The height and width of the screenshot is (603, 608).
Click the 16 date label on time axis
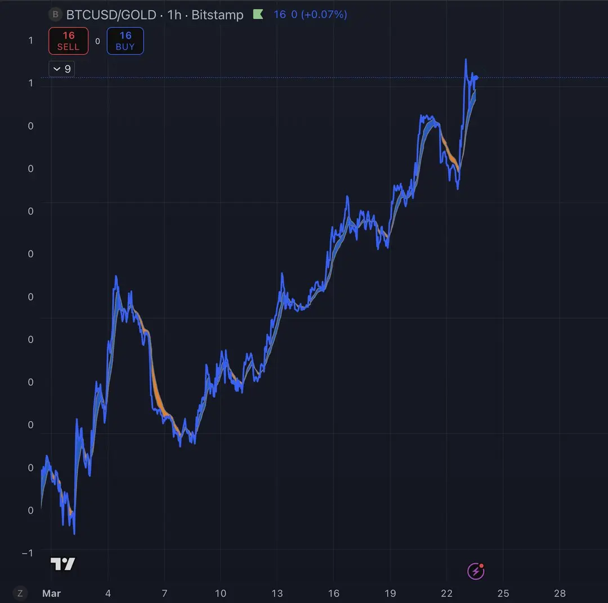click(333, 593)
